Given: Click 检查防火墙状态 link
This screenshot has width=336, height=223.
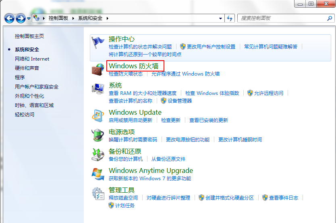Looking at the screenshot, I should click(x=126, y=74).
